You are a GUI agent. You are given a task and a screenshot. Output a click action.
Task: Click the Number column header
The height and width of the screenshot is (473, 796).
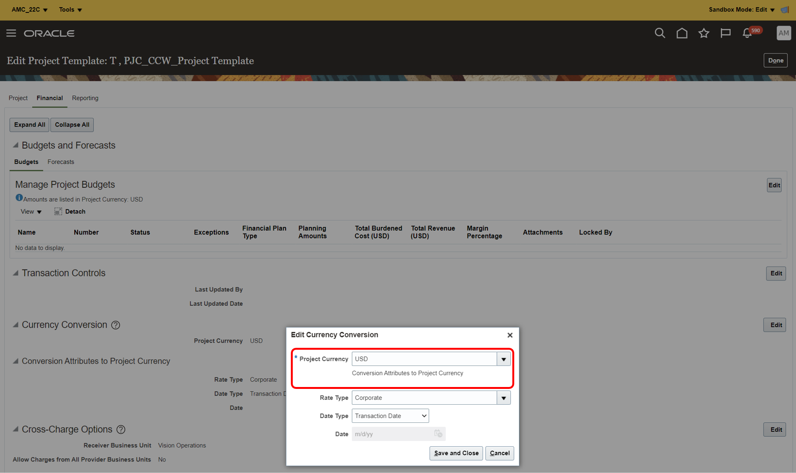click(86, 232)
